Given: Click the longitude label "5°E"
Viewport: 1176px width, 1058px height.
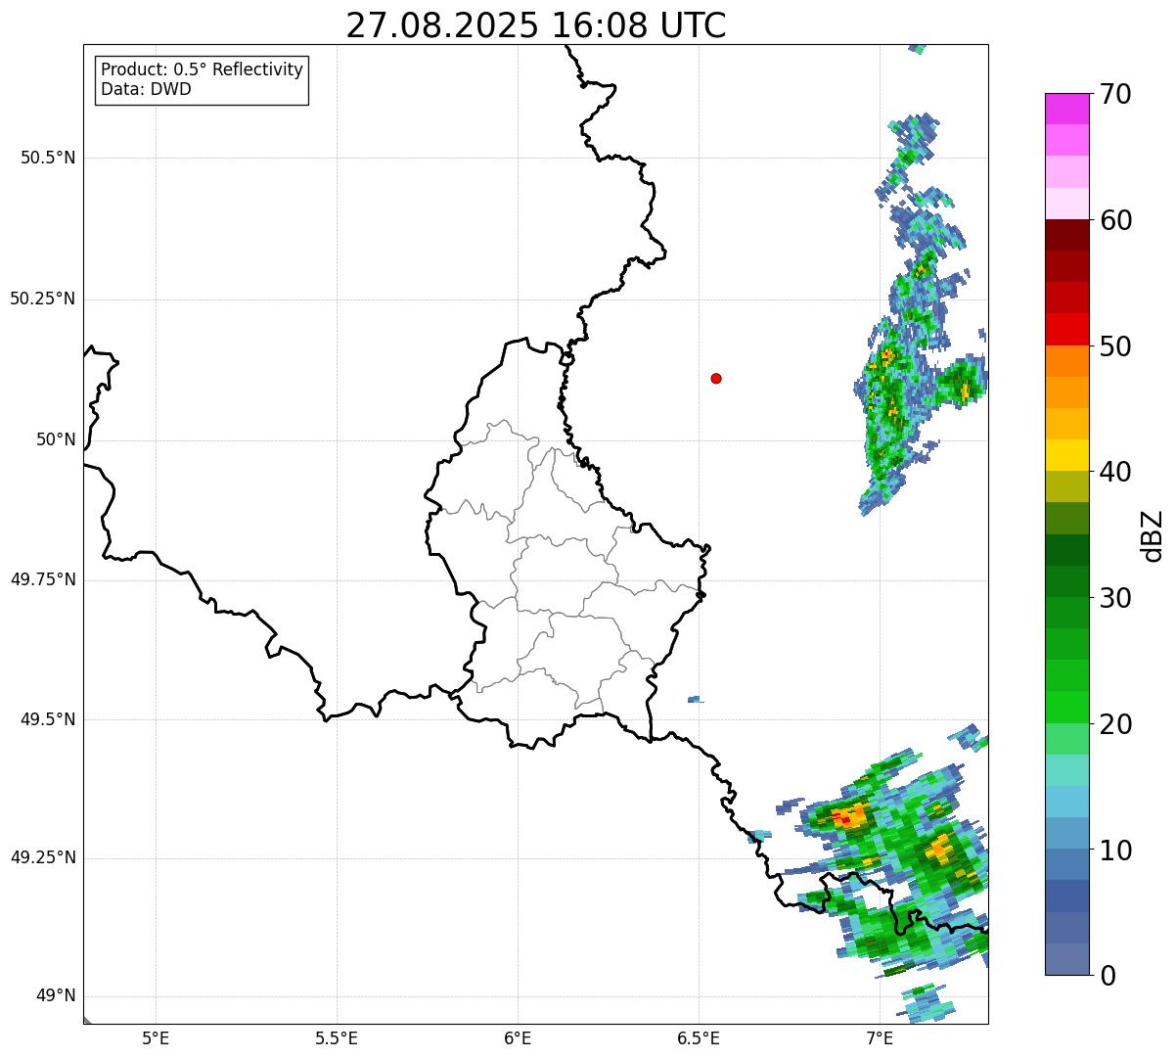Looking at the screenshot, I should point(156,1040).
